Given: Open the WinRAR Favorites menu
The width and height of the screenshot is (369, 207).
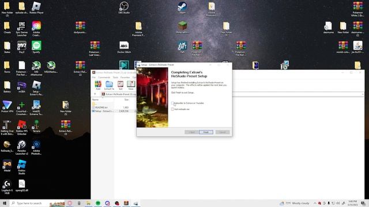Looking at the screenshot, I should coord(125,77).
